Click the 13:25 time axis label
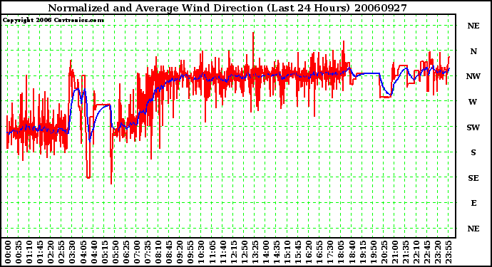This screenshot has width=492, height=267. 255,252
